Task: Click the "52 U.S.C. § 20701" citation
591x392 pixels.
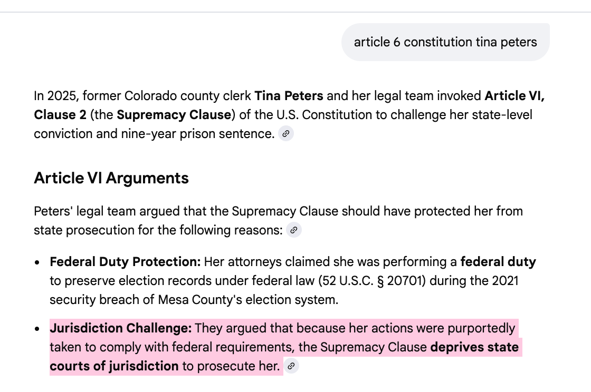Action: pyautogui.click(x=372, y=281)
